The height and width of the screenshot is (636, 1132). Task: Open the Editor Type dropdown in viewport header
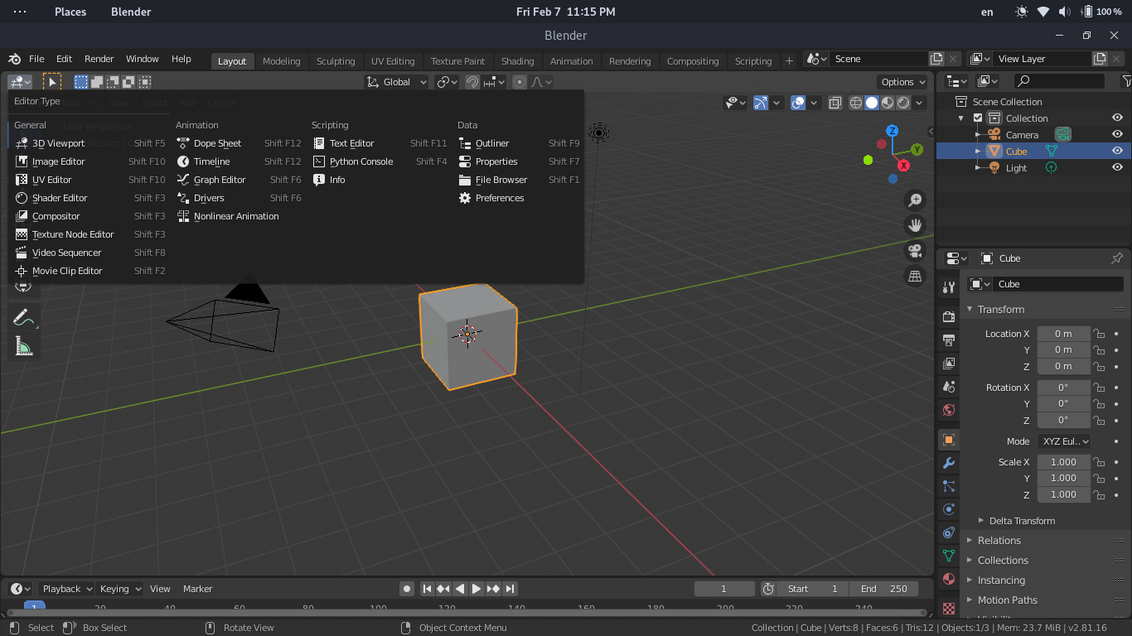(x=20, y=82)
